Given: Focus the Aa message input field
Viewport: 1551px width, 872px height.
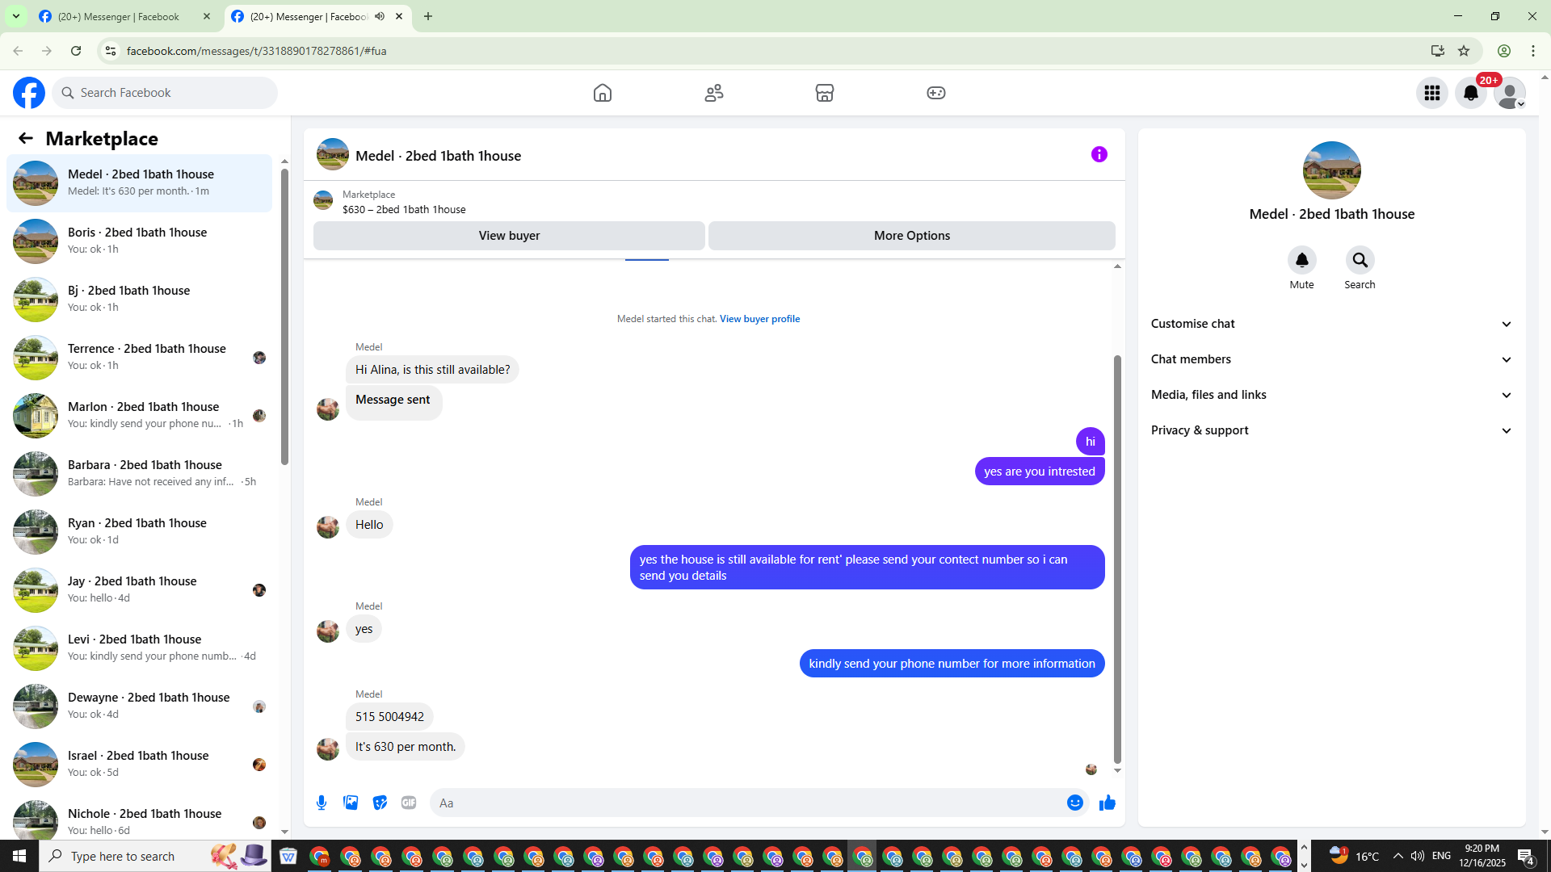Looking at the screenshot, I should coord(747,803).
